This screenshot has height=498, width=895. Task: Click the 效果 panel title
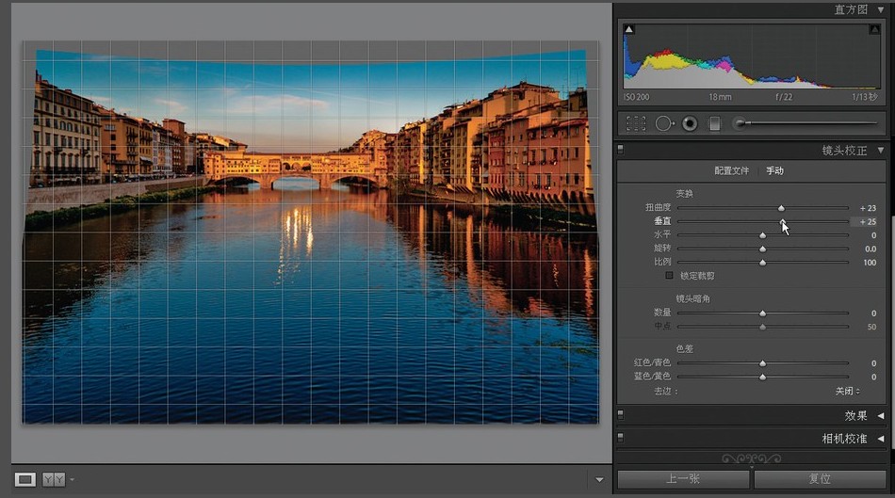pos(855,416)
